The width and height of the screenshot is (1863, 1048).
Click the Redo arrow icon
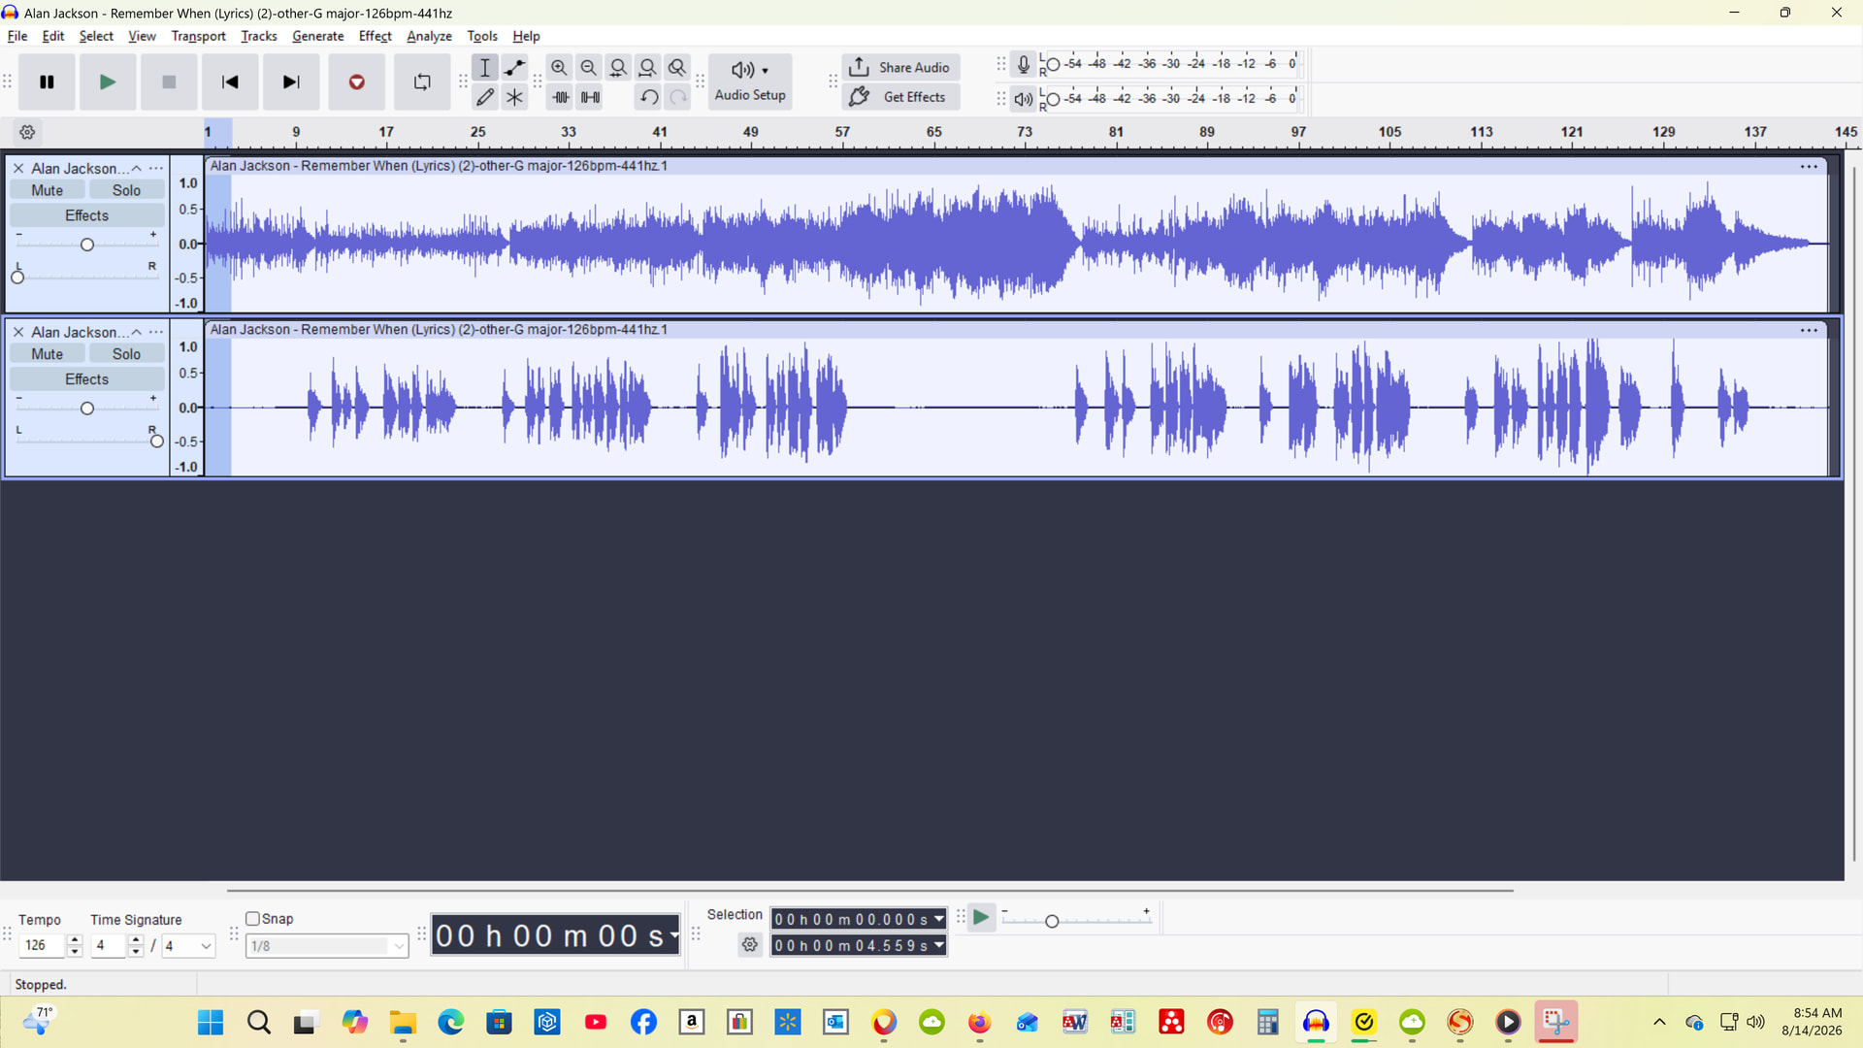[678, 97]
